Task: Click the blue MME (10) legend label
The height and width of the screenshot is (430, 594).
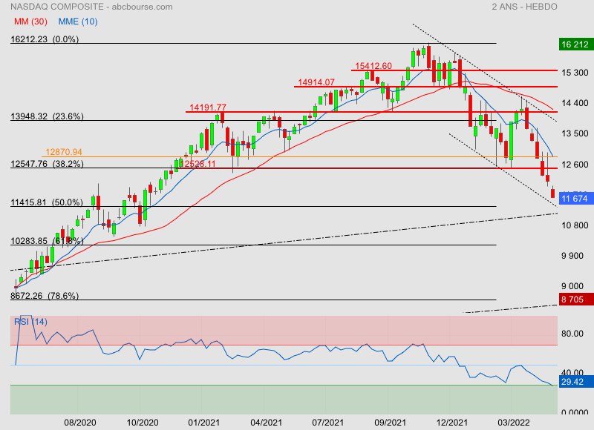Action: click(x=78, y=21)
